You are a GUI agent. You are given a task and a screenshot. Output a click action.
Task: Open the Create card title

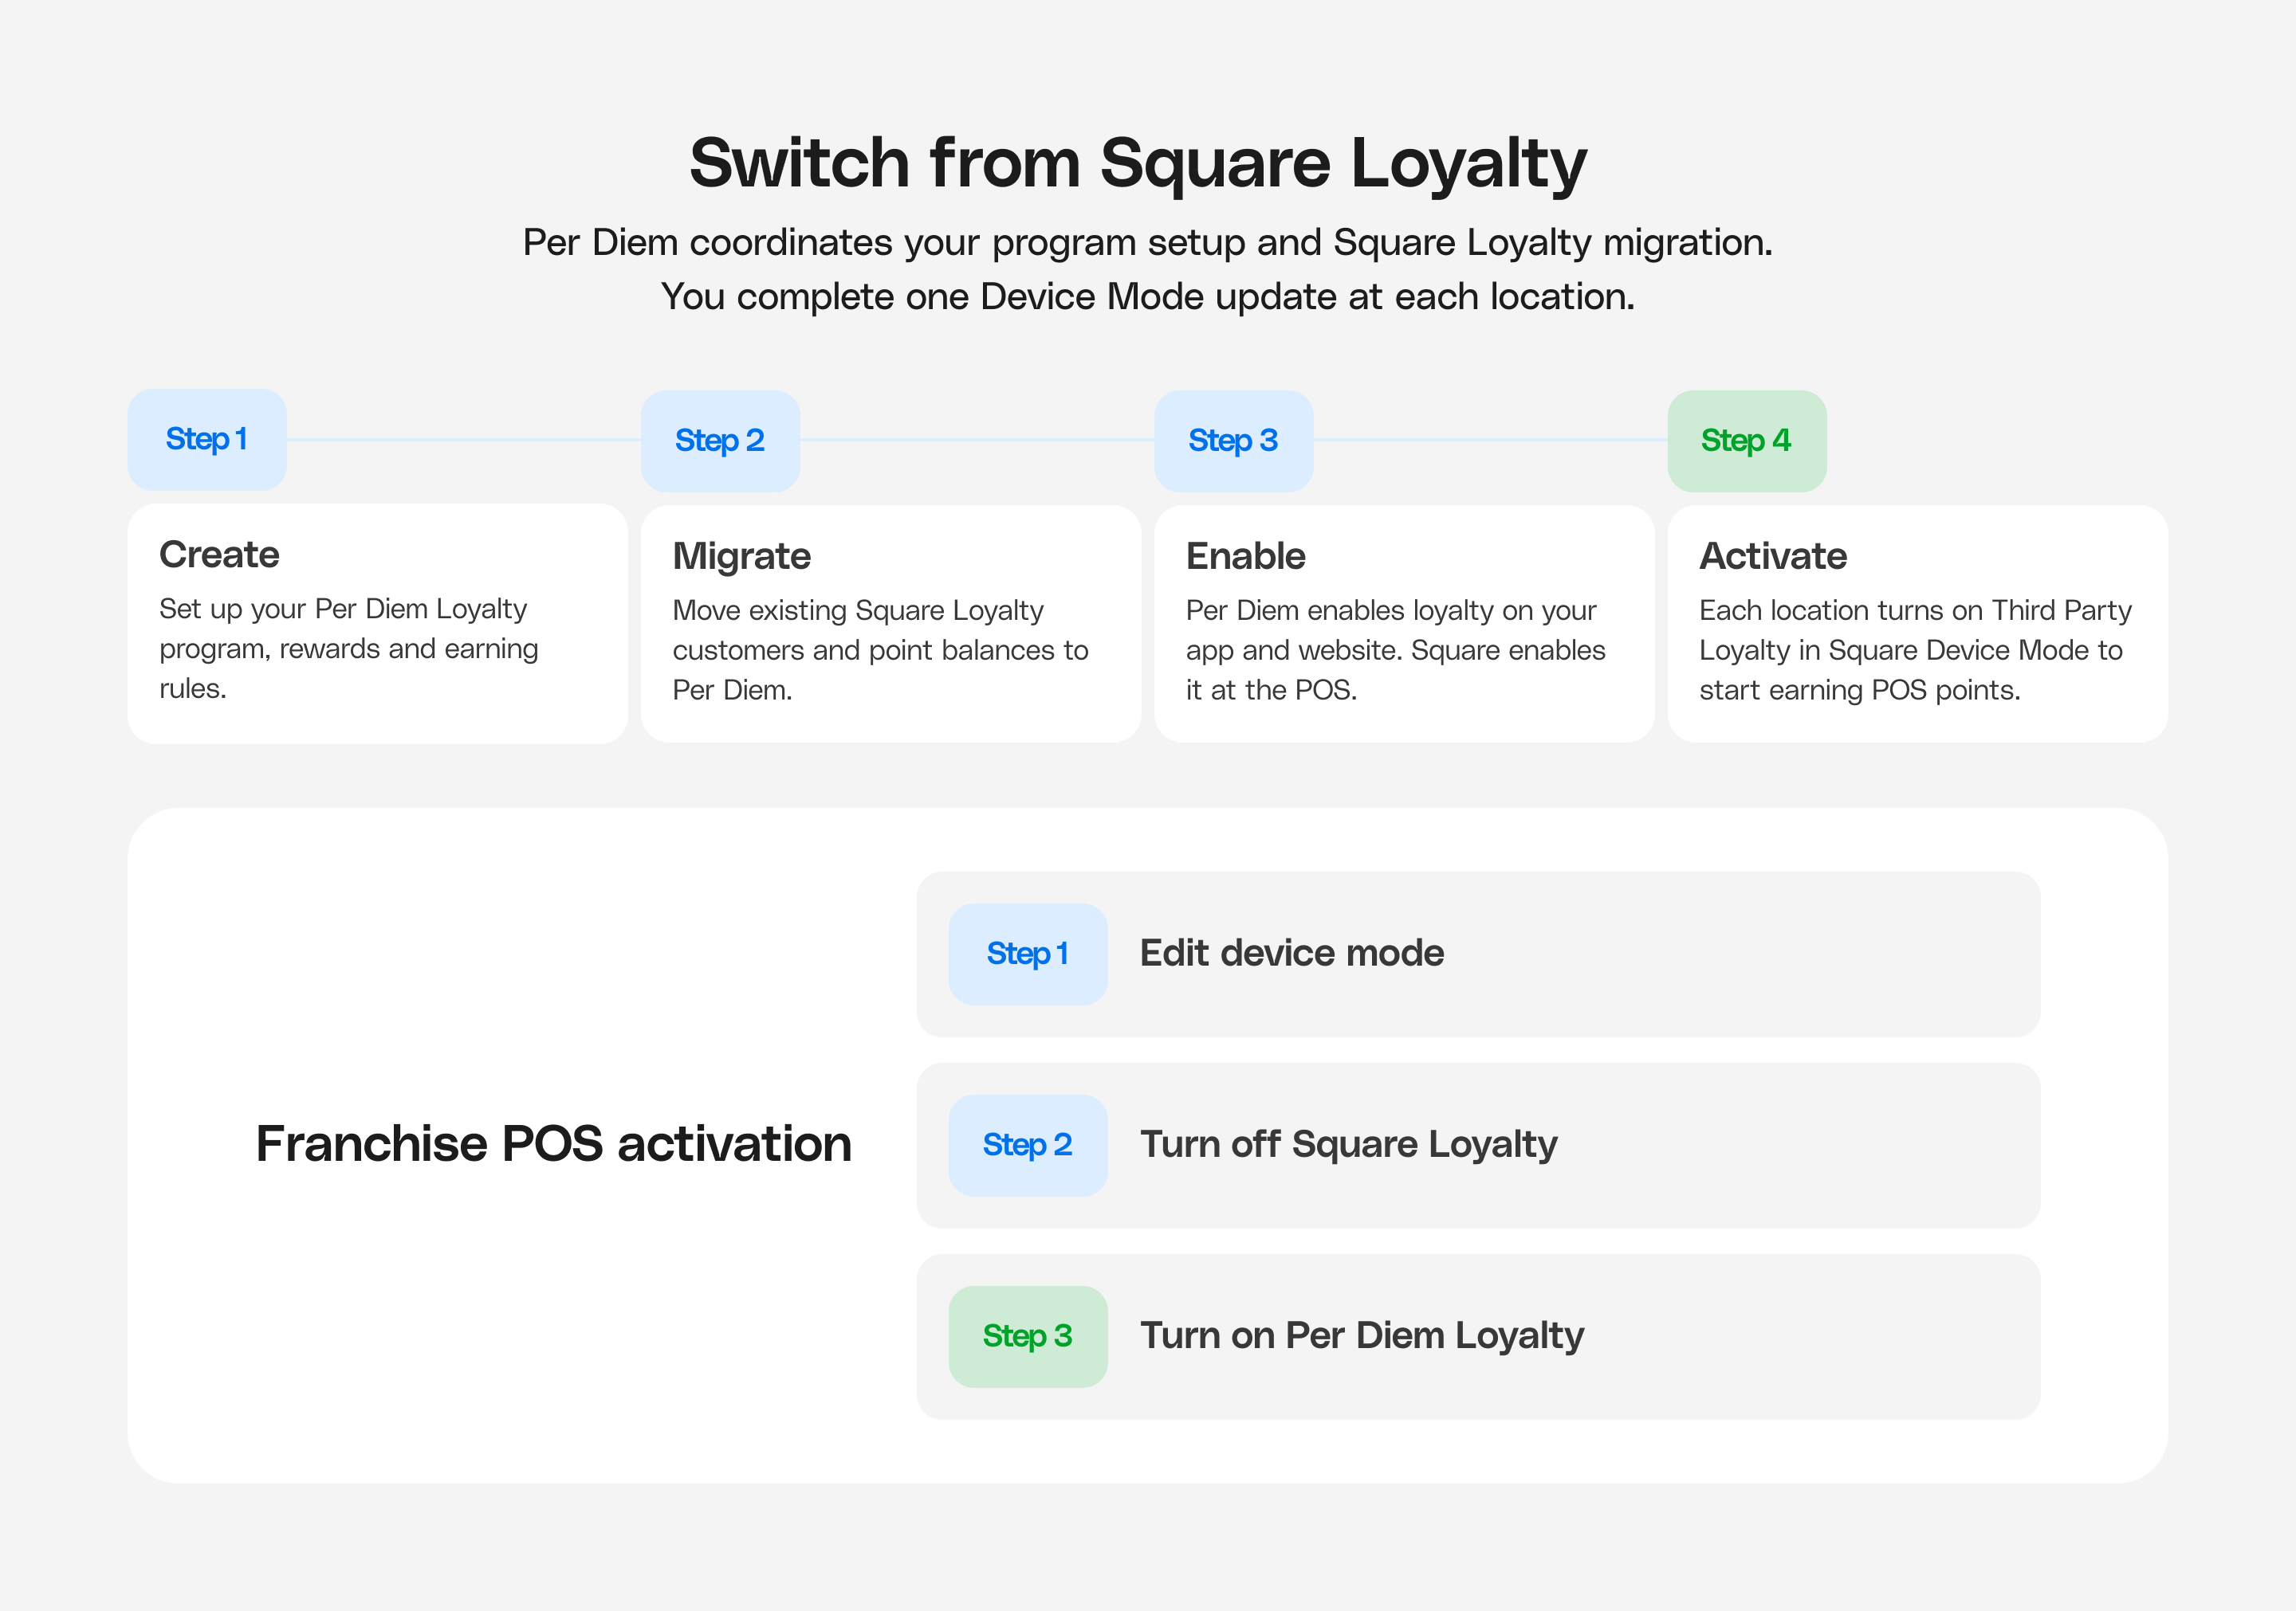(219, 555)
